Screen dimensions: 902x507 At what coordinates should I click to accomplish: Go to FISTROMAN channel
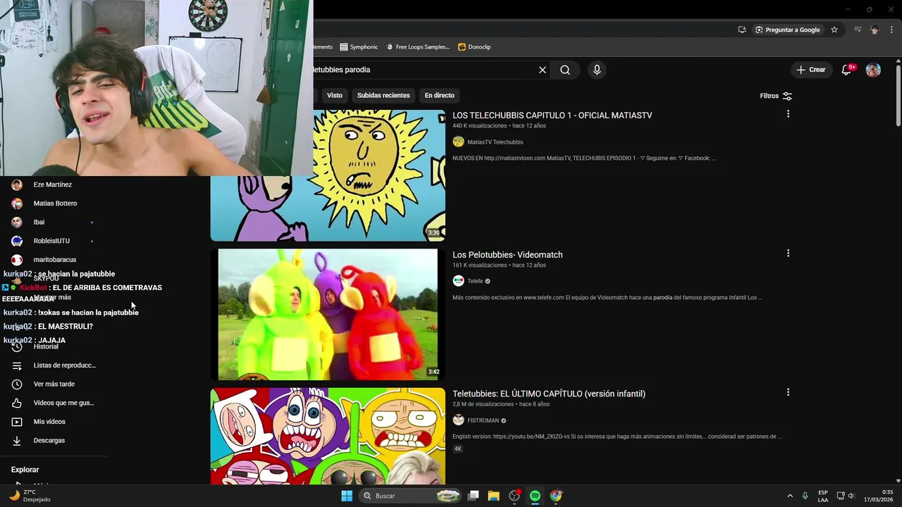[483, 420]
